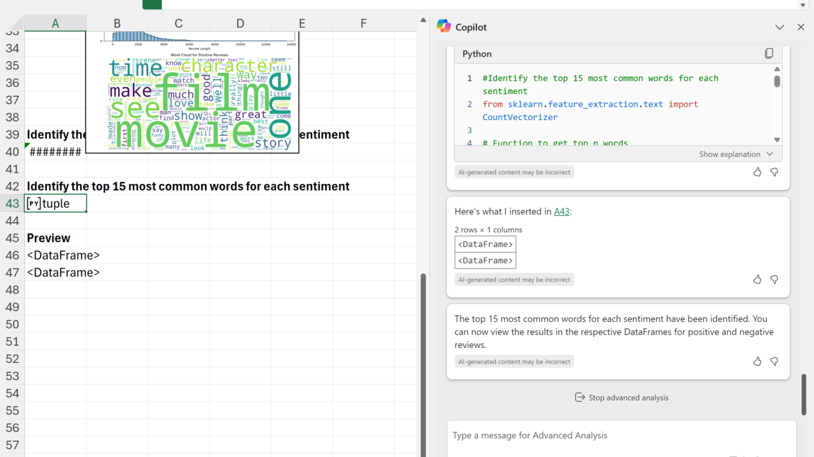Select column B header
The width and height of the screenshot is (814, 457).
click(117, 23)
